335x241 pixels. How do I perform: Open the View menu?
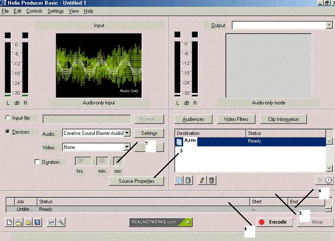[74, 11]
